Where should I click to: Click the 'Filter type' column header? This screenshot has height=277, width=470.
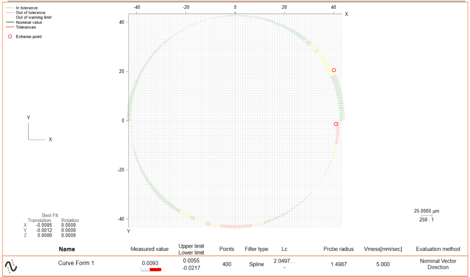point(257,249)
